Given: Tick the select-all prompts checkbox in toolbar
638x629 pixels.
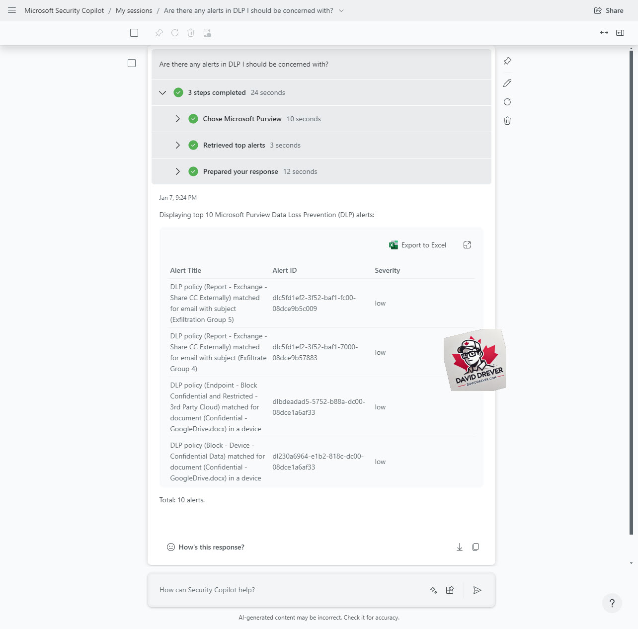Looking at the screenshot, I should coord(134,33).
